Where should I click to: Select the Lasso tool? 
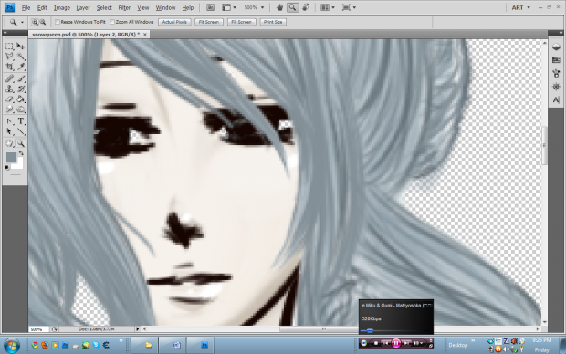point(9,57)
